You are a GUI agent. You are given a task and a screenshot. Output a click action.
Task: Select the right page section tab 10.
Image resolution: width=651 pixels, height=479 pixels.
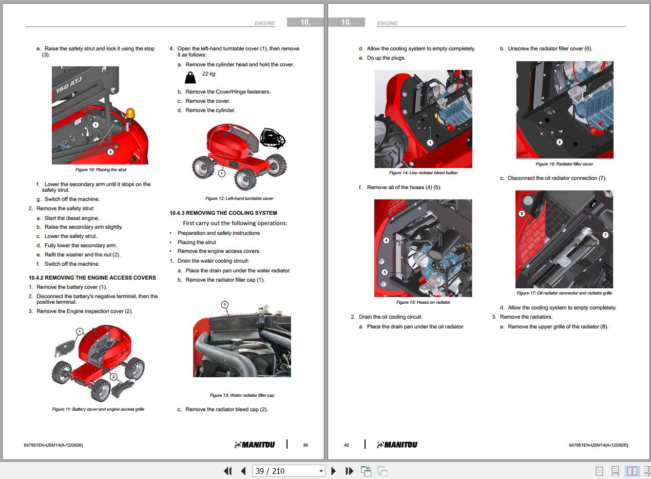coord(347,22)
